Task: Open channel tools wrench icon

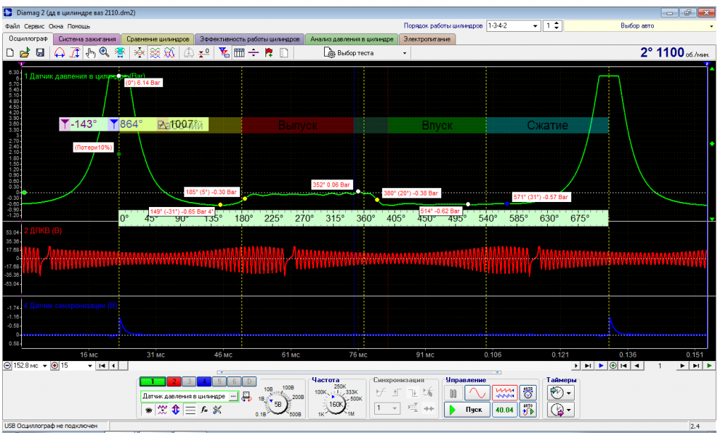Action: click(x=217, y=410)
